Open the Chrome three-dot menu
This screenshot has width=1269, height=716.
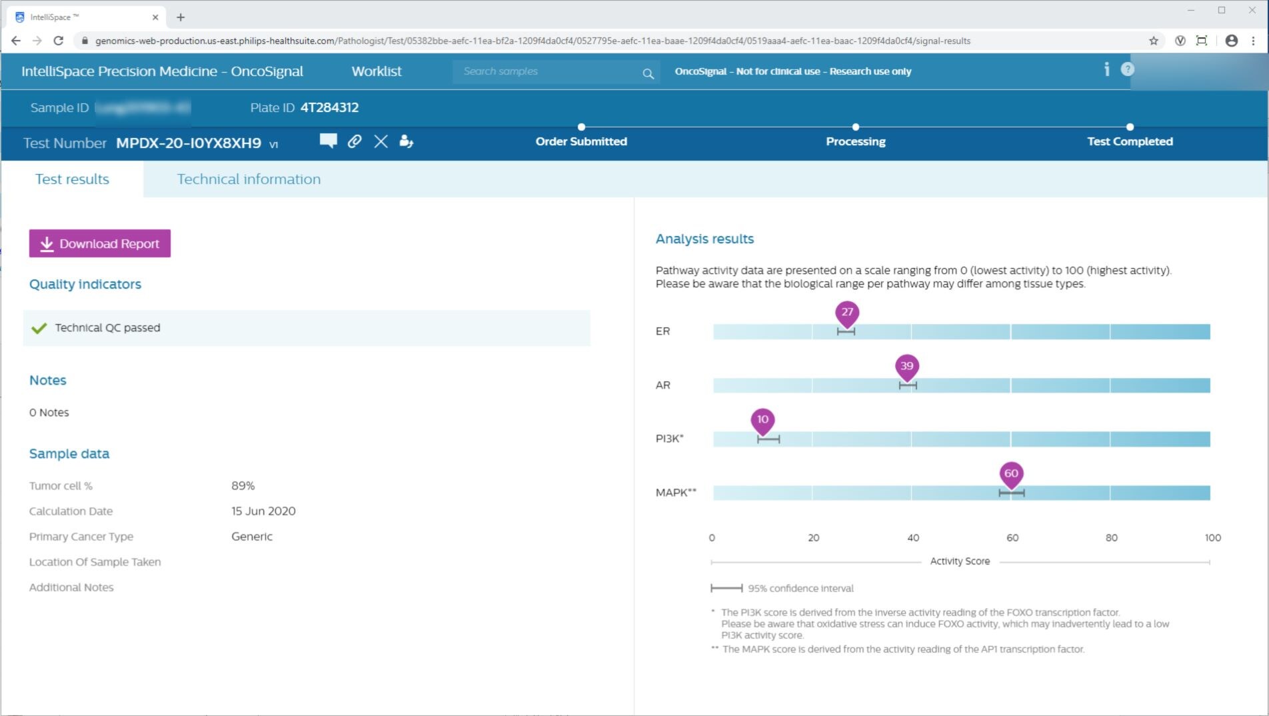[x=1252, y=41]
